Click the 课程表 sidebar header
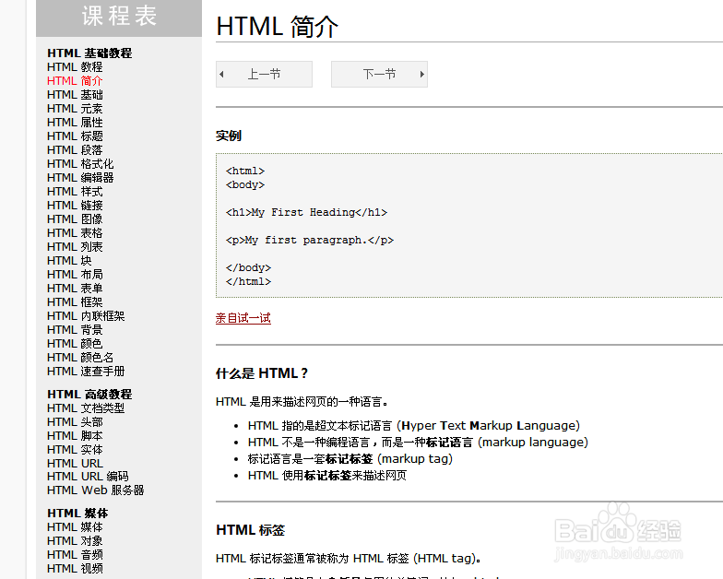This screenshot has width=723, height=579. 119,17
